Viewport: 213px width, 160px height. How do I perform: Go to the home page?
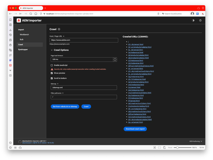(x=36, y=14)
